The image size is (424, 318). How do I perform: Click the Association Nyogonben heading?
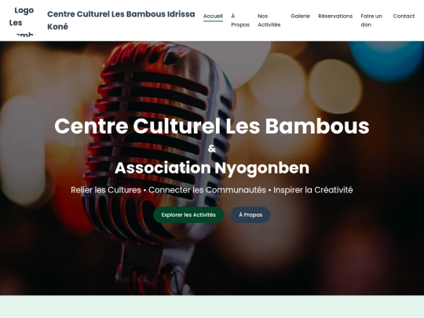coord(212,168)
